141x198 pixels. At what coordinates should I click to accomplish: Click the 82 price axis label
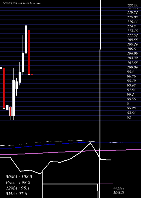tap(129, 117)
